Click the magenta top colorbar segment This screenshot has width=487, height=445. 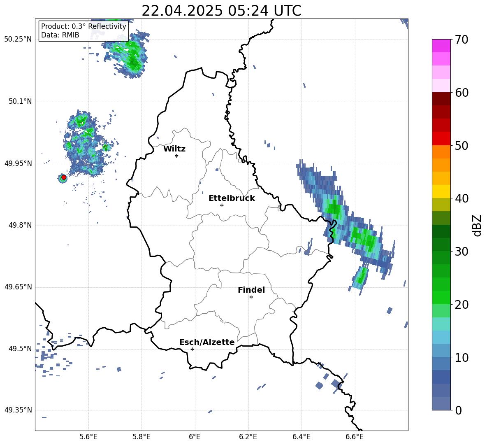[x=441, y=46]
